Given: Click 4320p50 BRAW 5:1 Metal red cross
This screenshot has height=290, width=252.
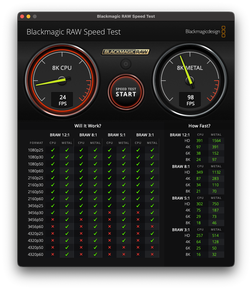Looking at the screenshot, I should click(x=124, y=247).
